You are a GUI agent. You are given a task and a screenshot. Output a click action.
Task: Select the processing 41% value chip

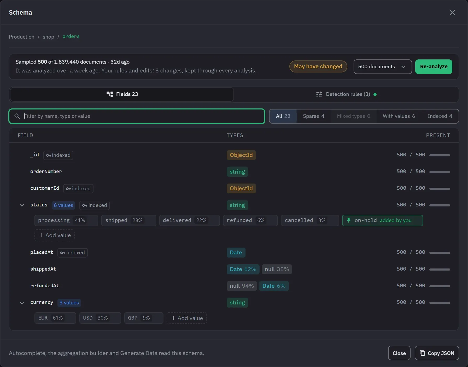66,221
